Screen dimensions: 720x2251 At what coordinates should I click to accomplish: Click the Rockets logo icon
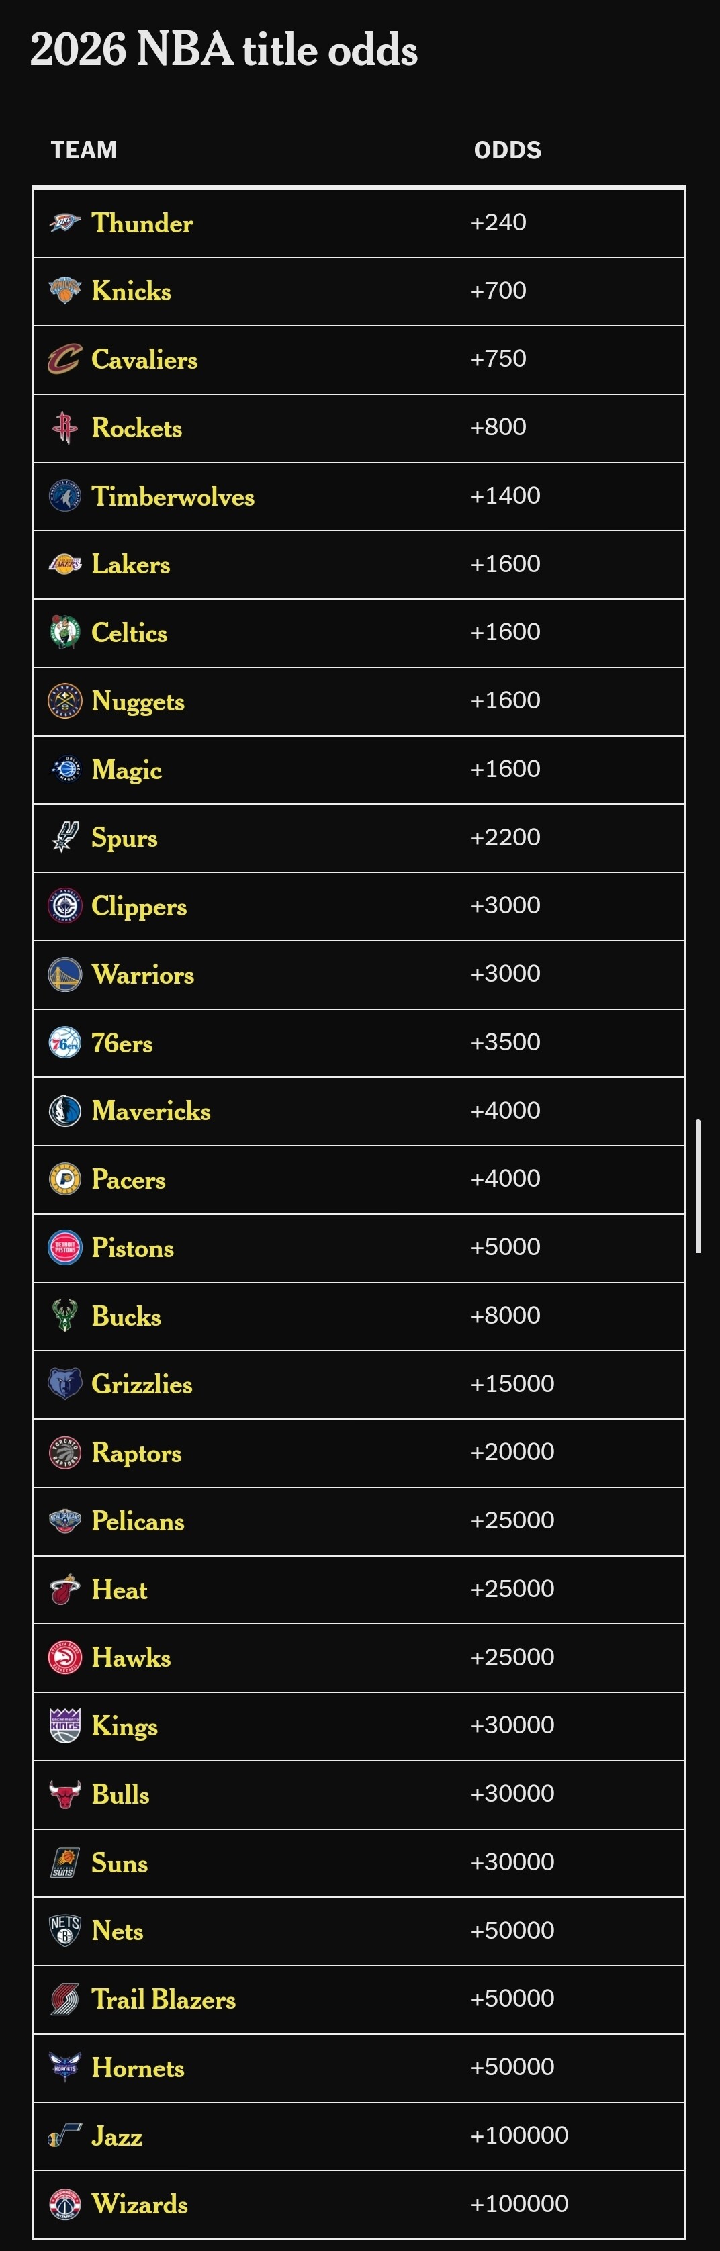point(64,427)
